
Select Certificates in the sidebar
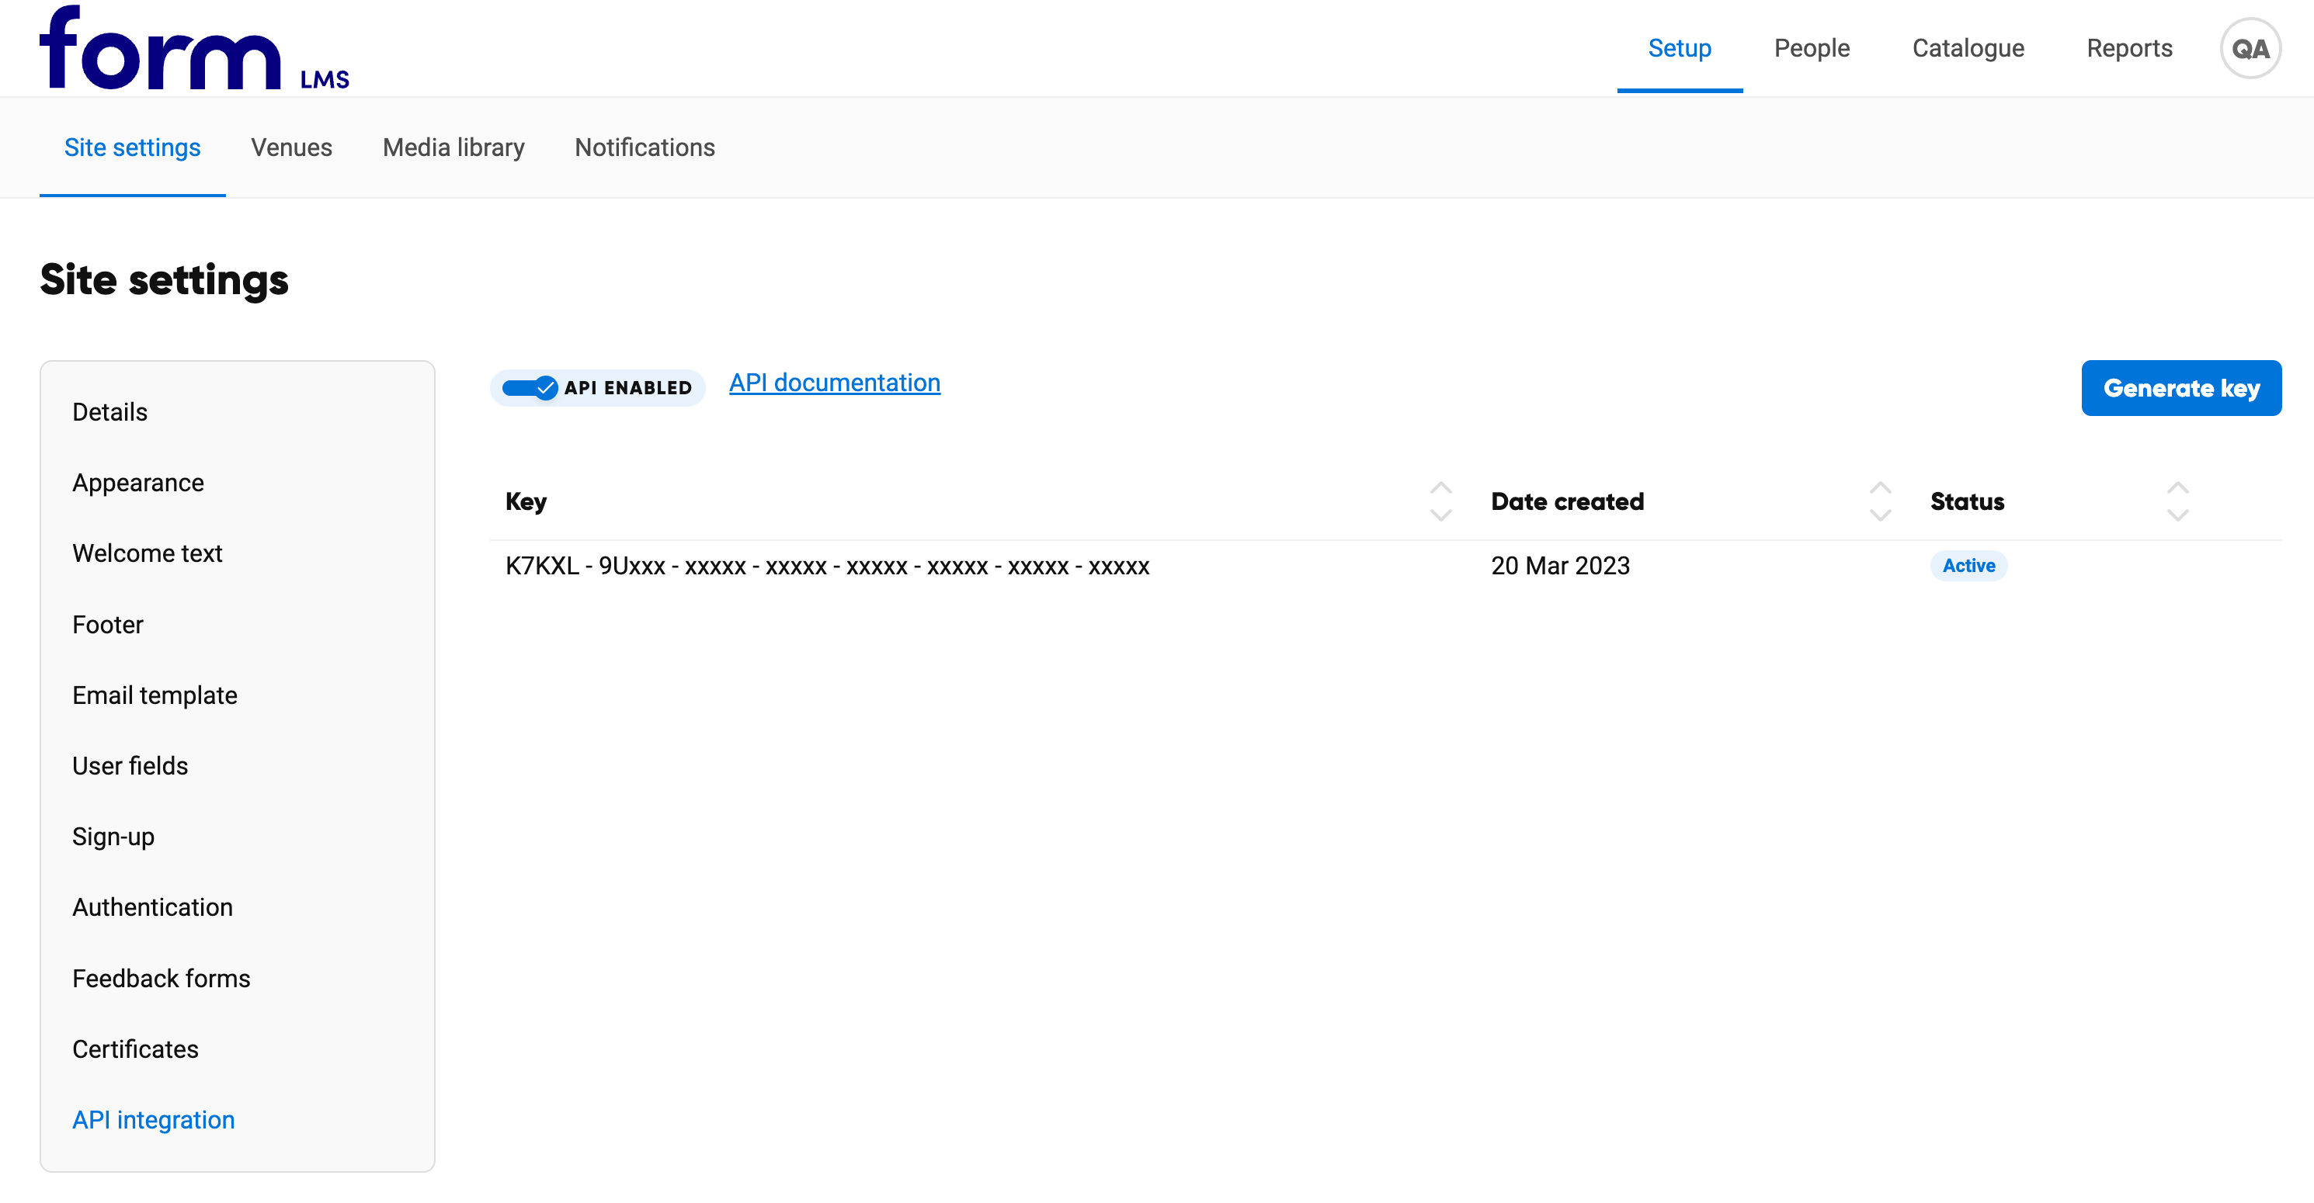(x=136, y=1049)
